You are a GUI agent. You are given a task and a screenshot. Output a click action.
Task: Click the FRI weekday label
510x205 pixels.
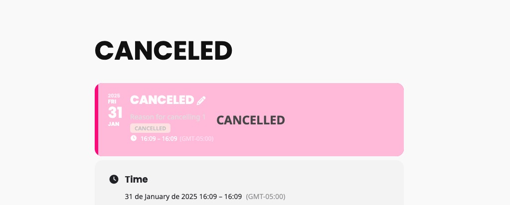(112, 102)
